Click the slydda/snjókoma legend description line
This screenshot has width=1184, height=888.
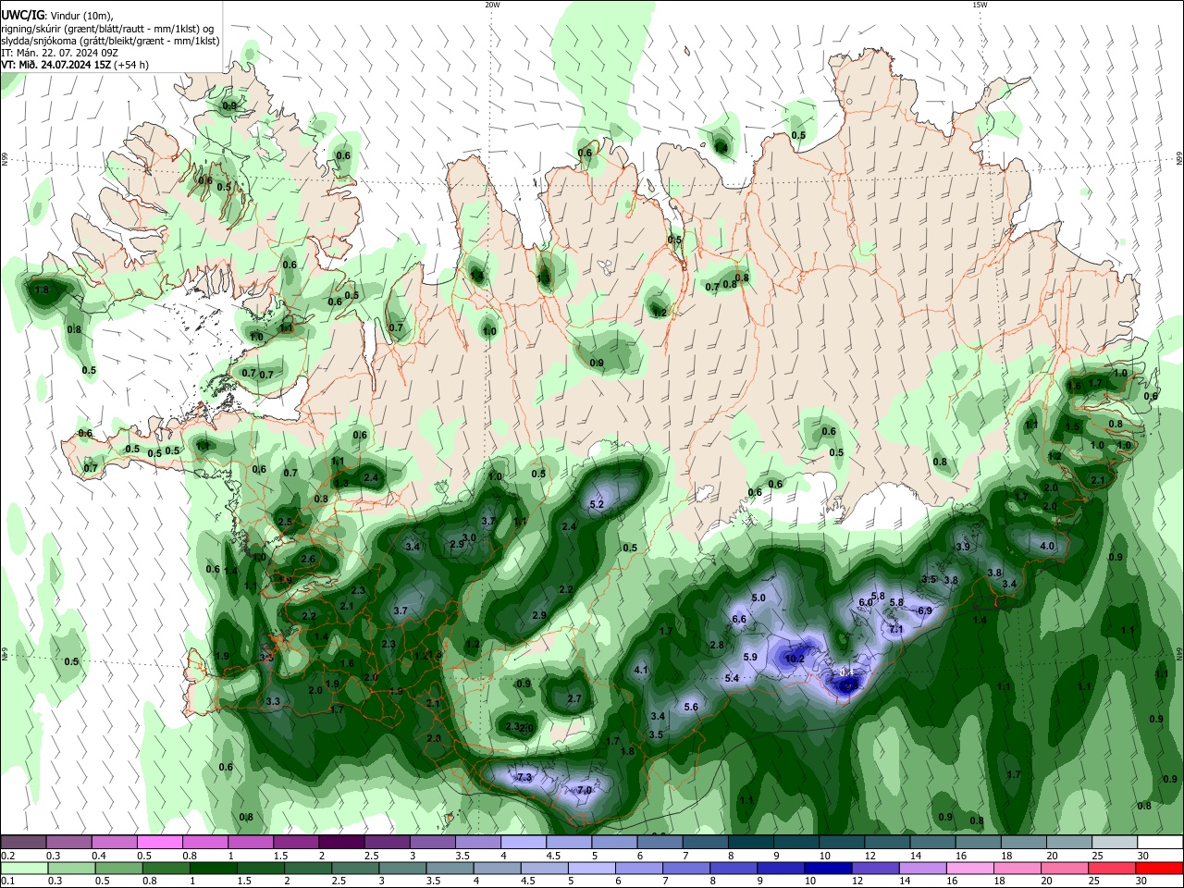click(x=110, y=41)
